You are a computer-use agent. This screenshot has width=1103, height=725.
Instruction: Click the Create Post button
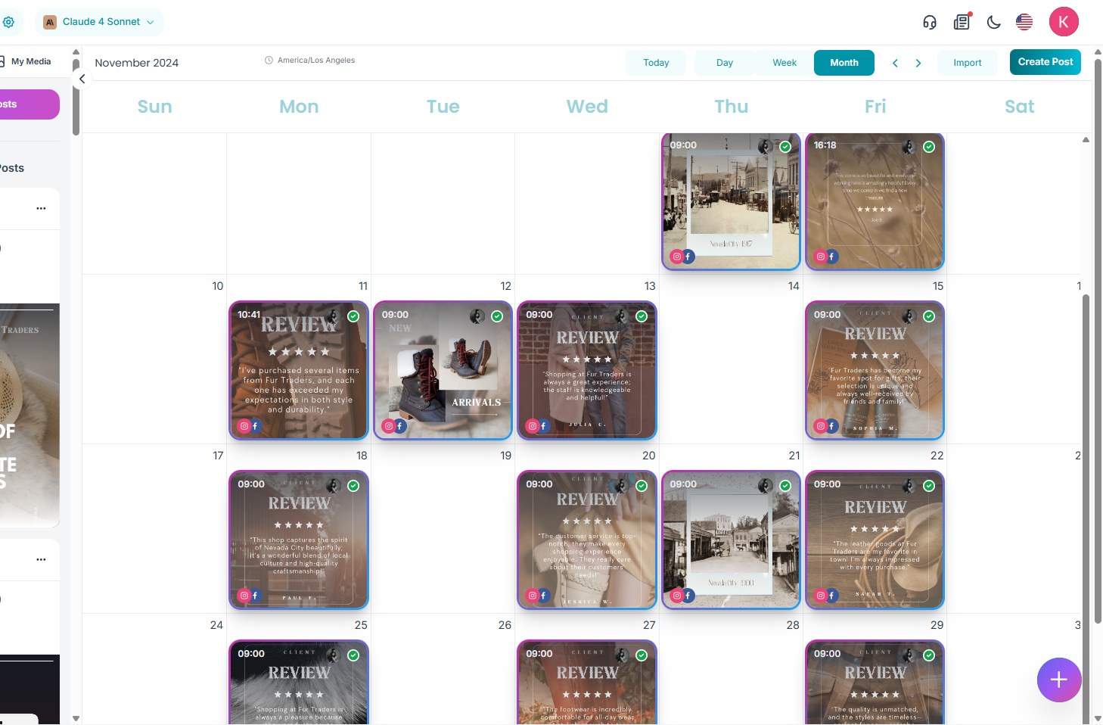[1046, 62]
